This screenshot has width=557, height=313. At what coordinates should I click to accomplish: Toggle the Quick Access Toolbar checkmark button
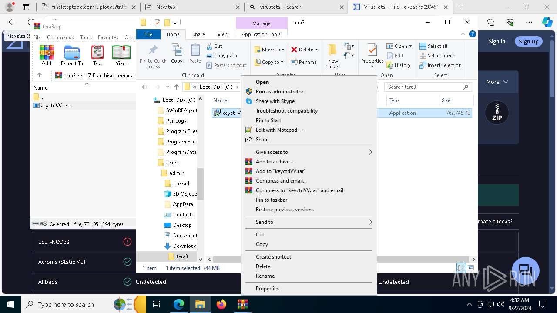pyautogui.click(x=158, y=23)
